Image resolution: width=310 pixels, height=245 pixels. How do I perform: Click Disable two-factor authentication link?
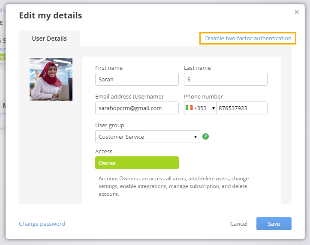pos(248,38)
